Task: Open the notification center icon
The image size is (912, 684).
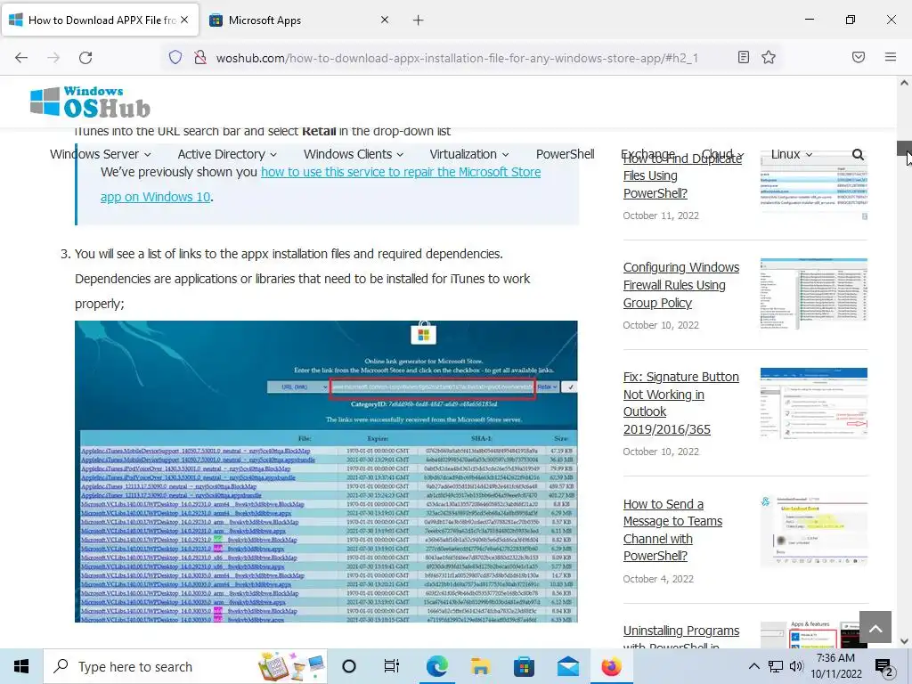Action: (x=884, y=666)
